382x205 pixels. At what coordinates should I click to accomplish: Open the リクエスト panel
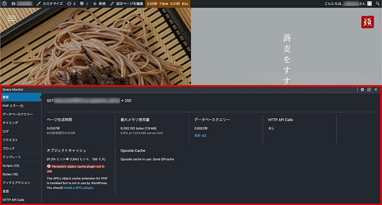pos(21,140)
